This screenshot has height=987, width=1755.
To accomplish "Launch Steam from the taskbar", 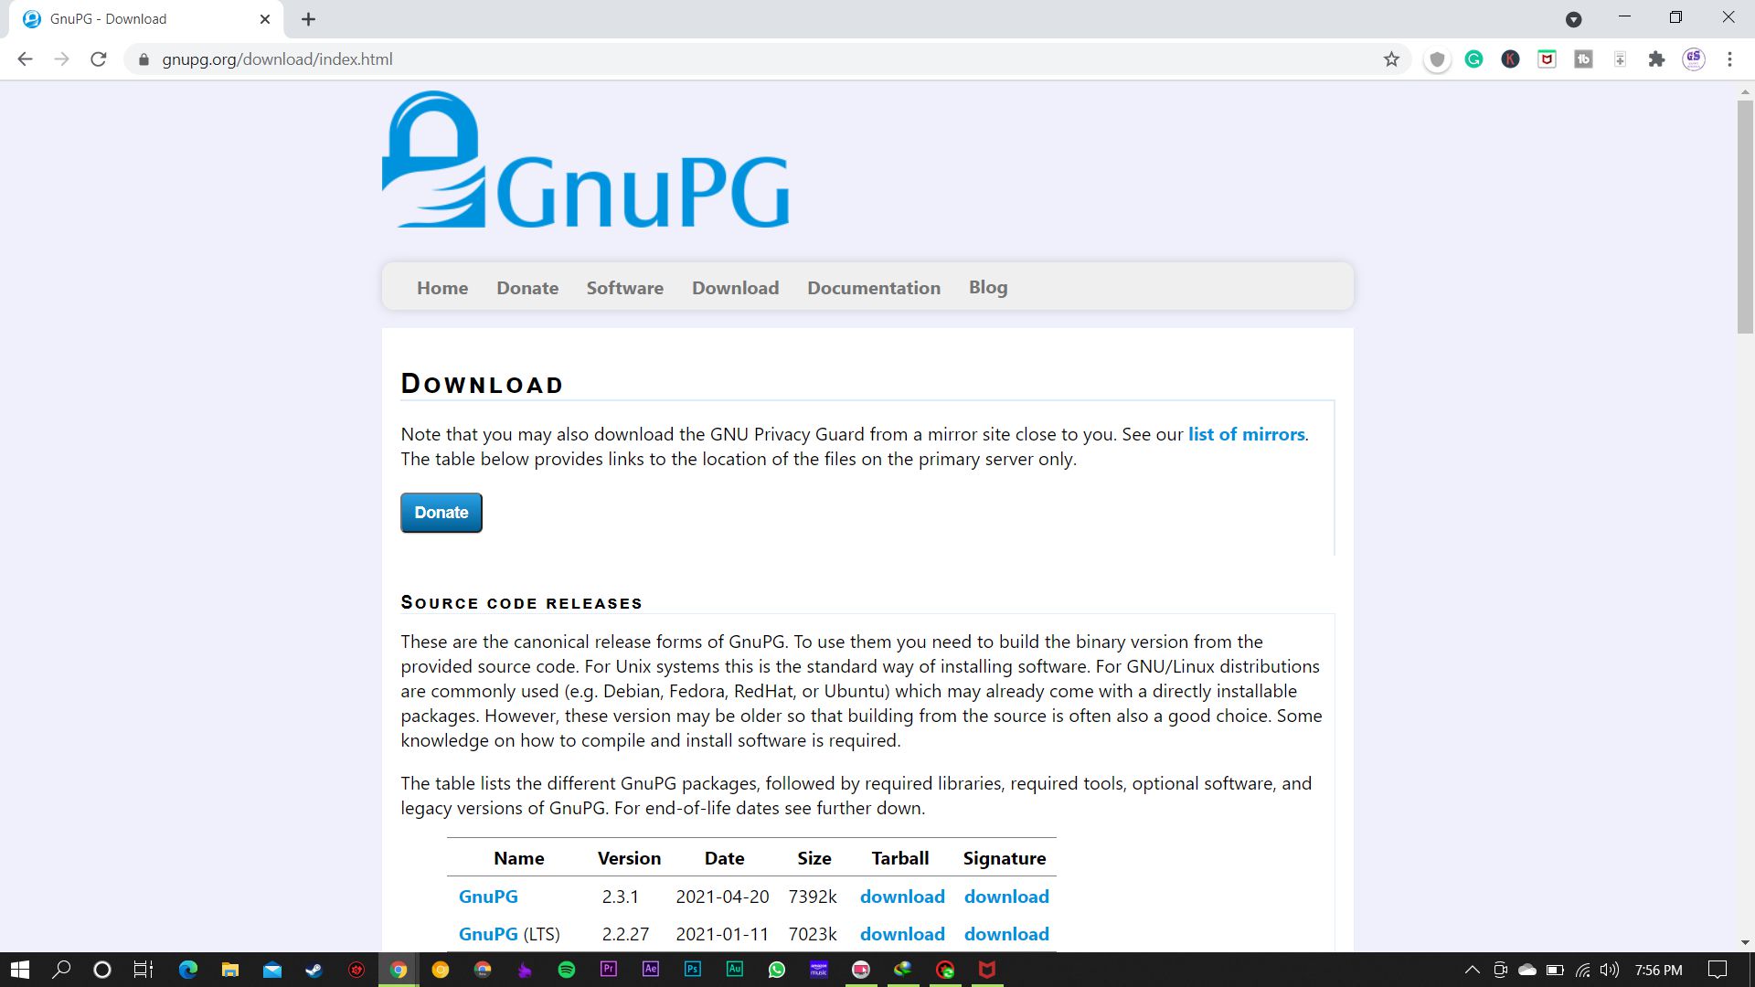I will click(314, 970).
